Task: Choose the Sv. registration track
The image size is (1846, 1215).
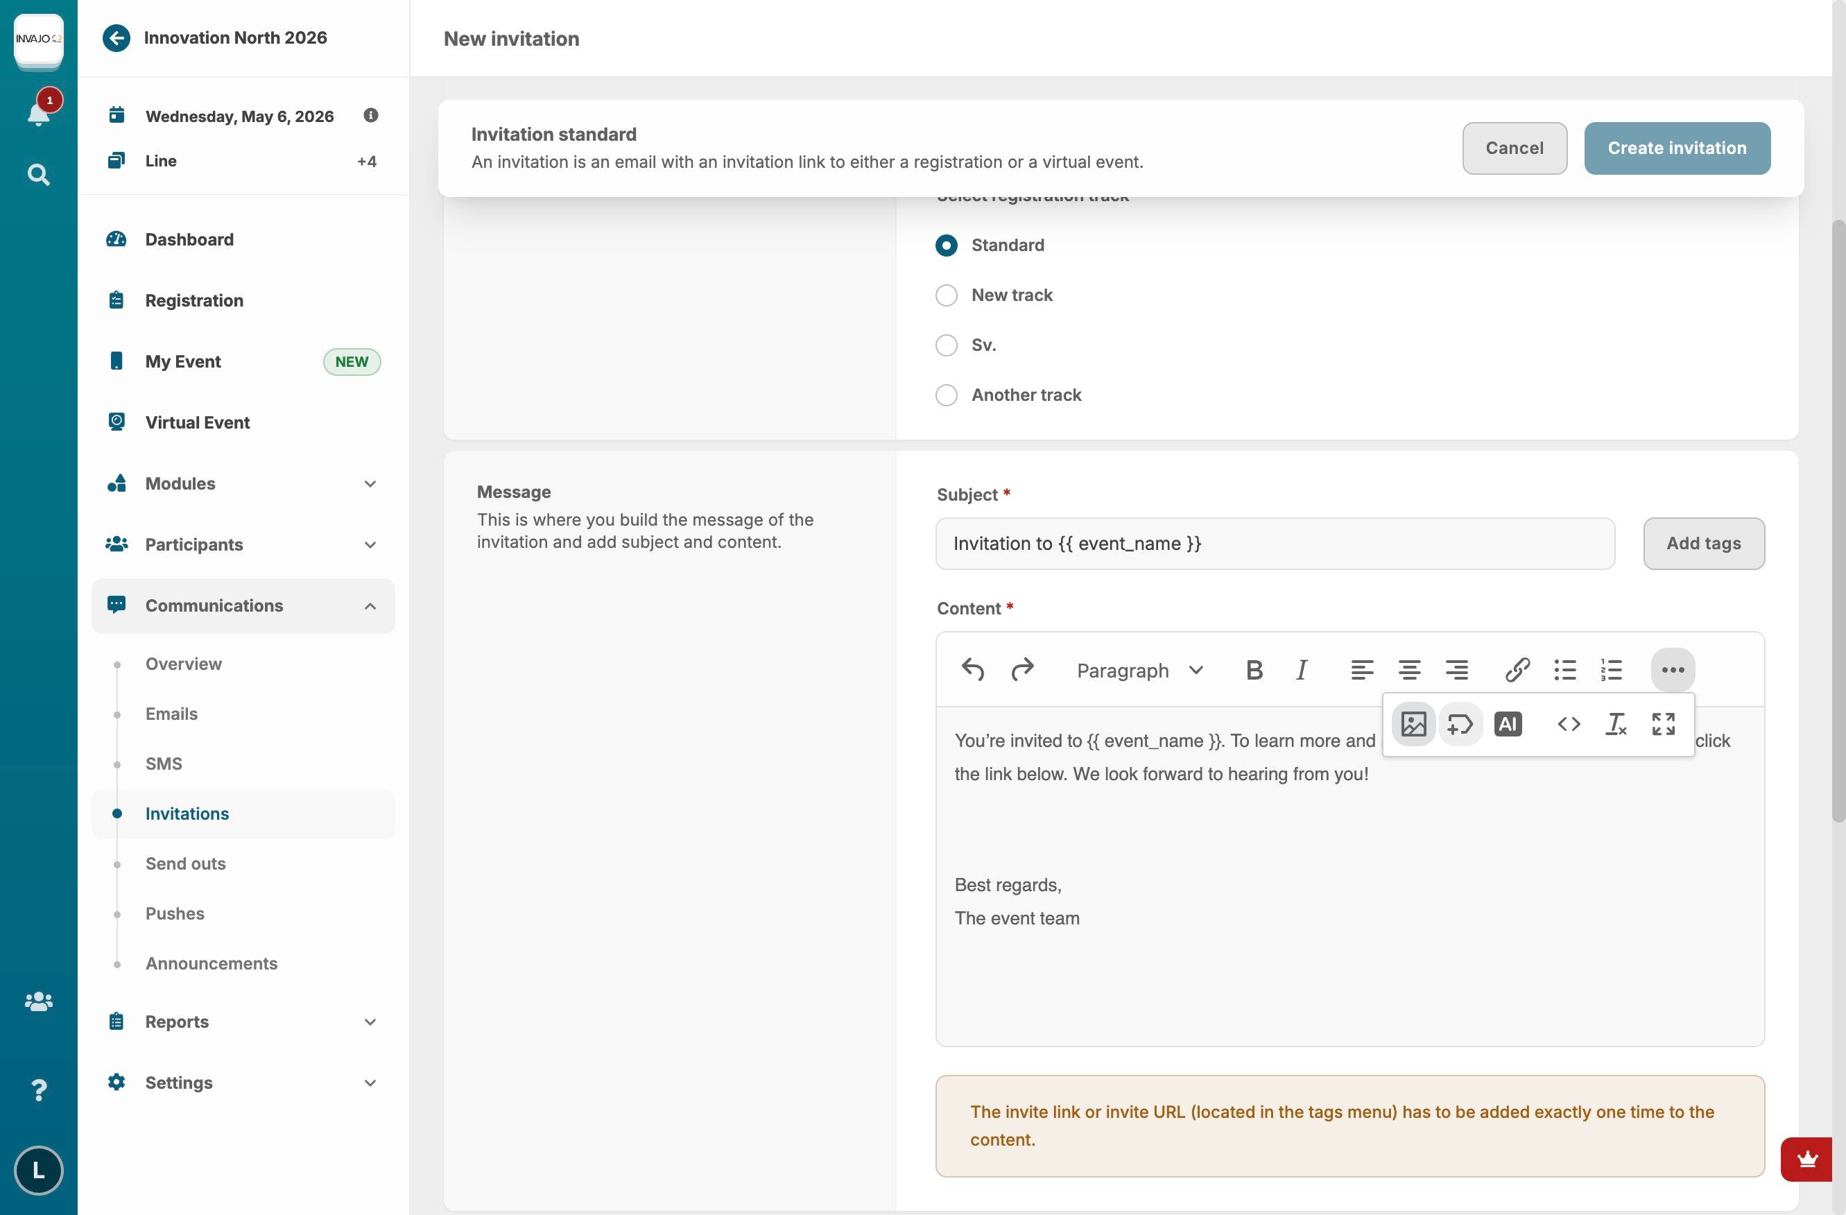Action: pos(945,345)
